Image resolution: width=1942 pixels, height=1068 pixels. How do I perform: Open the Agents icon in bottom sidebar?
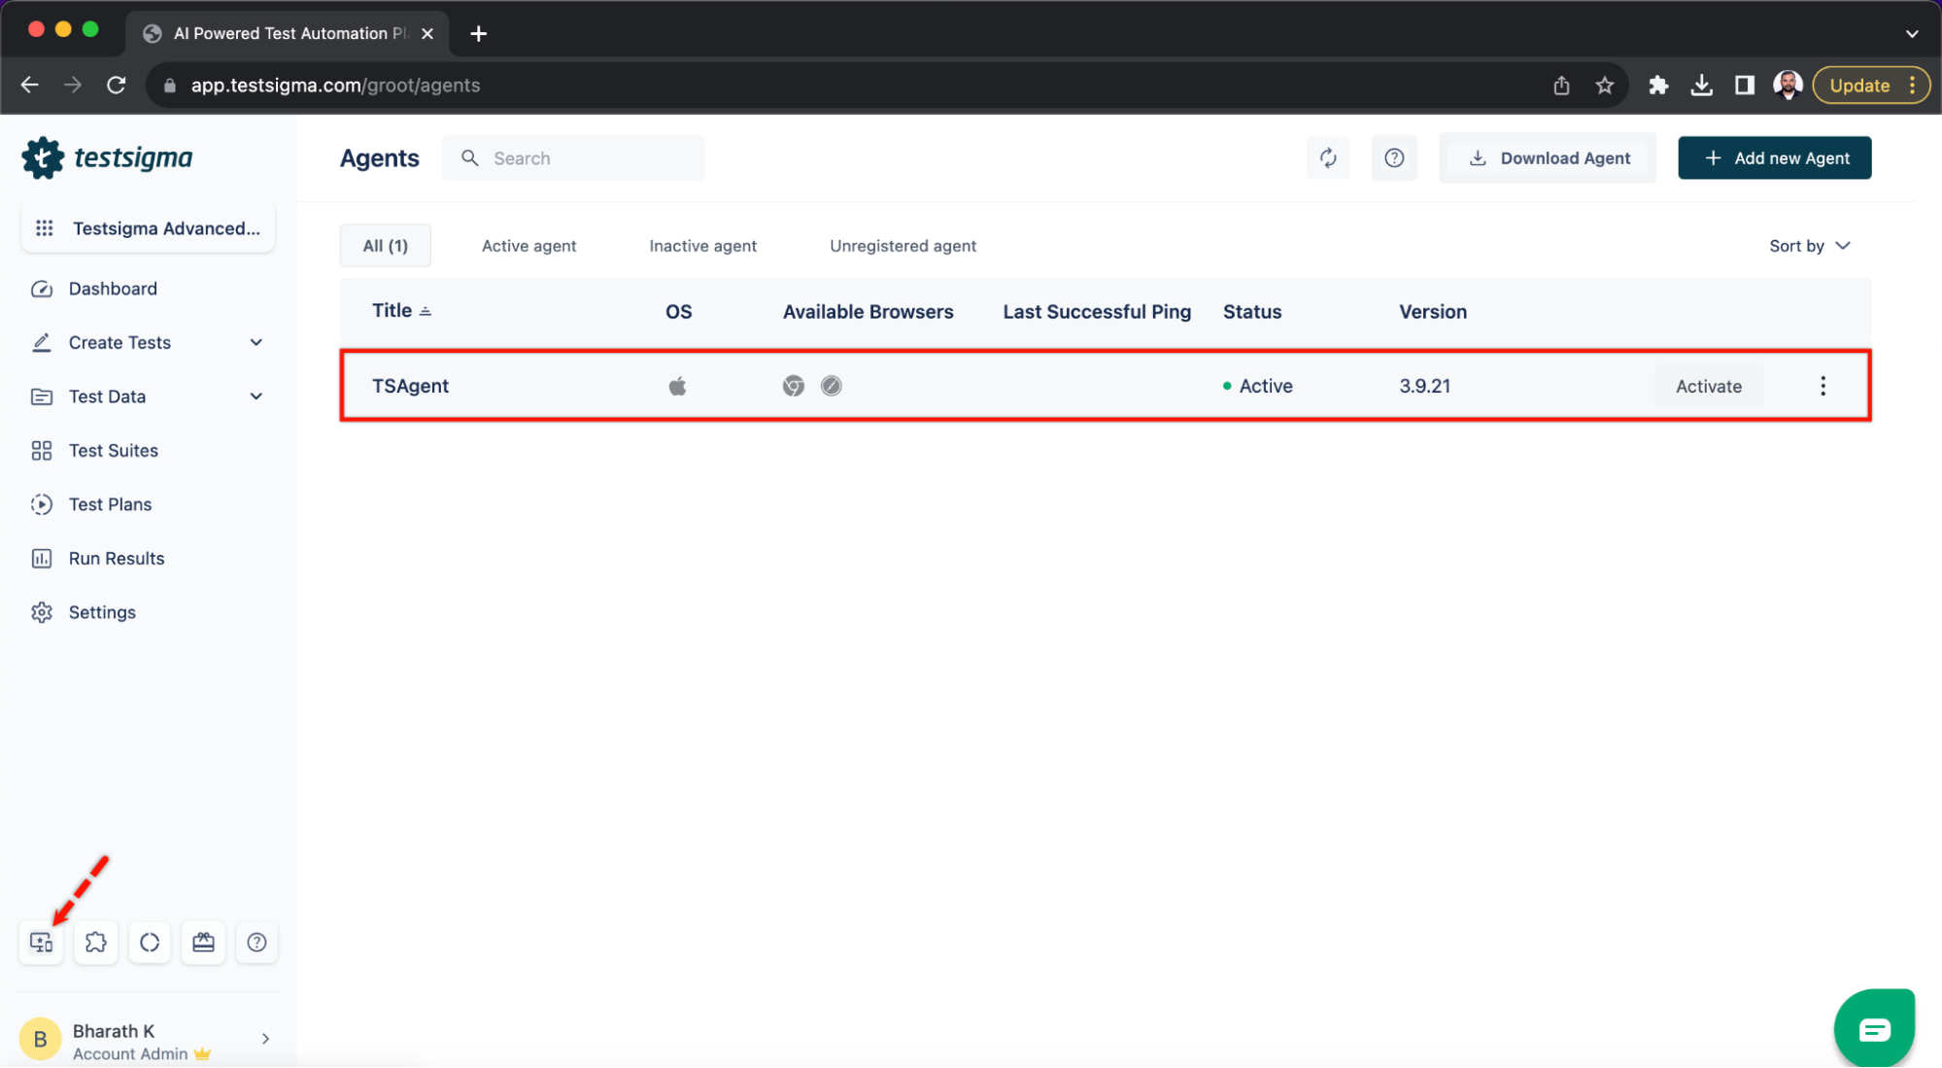pos(42,943)
